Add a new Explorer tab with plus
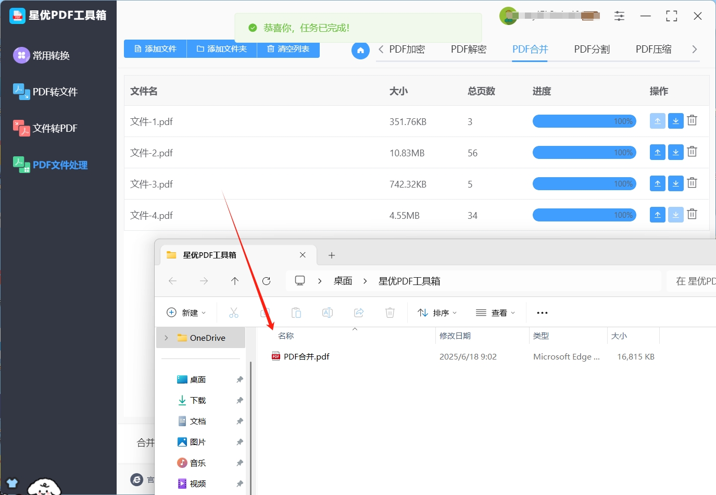The height and width of the screenshot is (495, 716). [x=332, y=255]
